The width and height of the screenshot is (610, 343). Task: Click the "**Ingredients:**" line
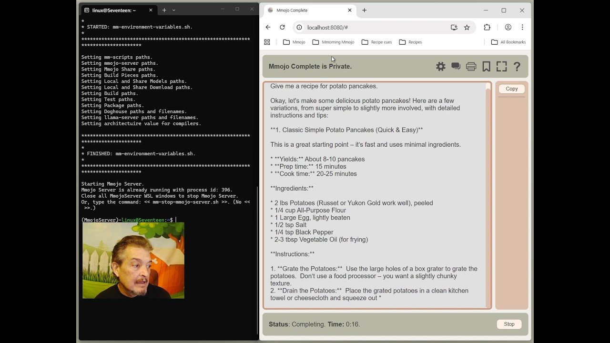point(292,189)
